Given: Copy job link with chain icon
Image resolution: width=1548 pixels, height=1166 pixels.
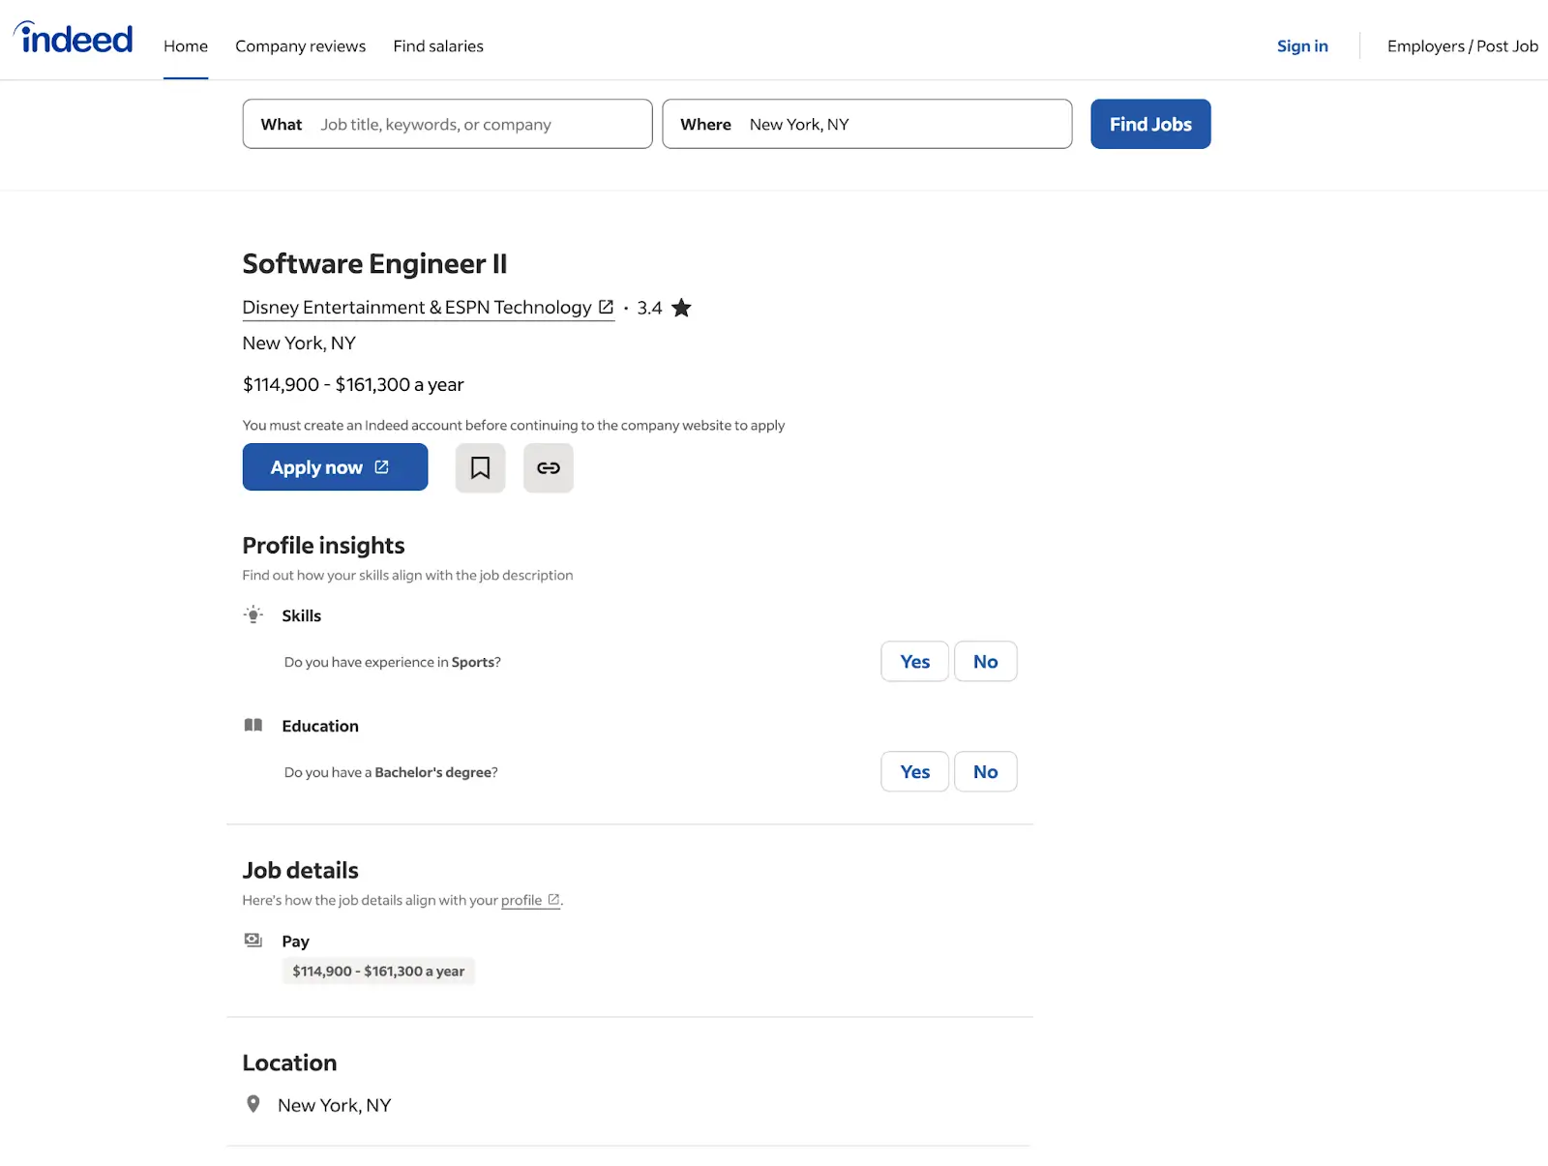Looking at the screenshot, I should (x=548, y=468).
